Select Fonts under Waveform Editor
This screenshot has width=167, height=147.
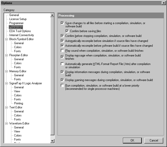point(17,139)
